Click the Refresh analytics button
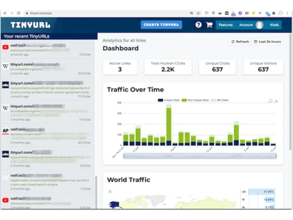 [240, 42]
